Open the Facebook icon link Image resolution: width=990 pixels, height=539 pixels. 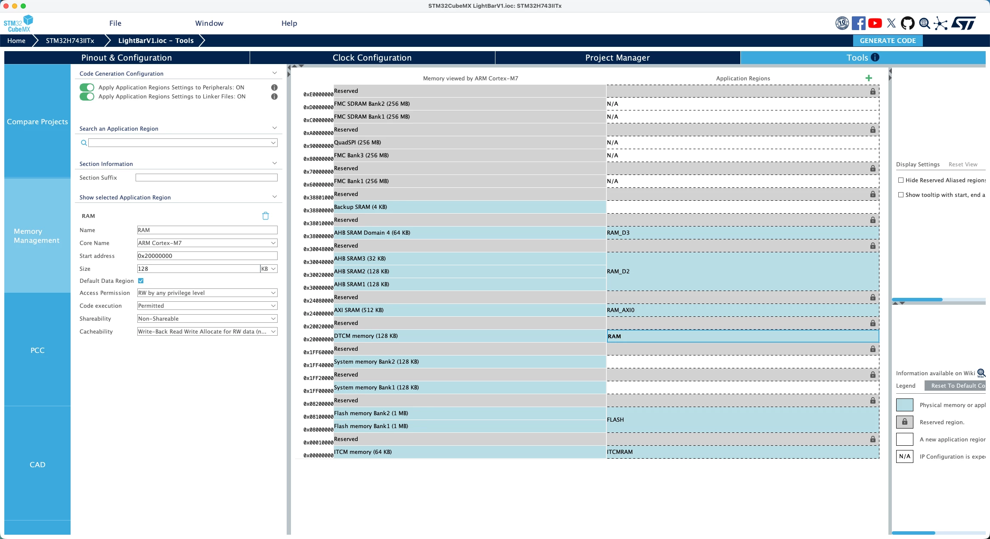point(859,23)
